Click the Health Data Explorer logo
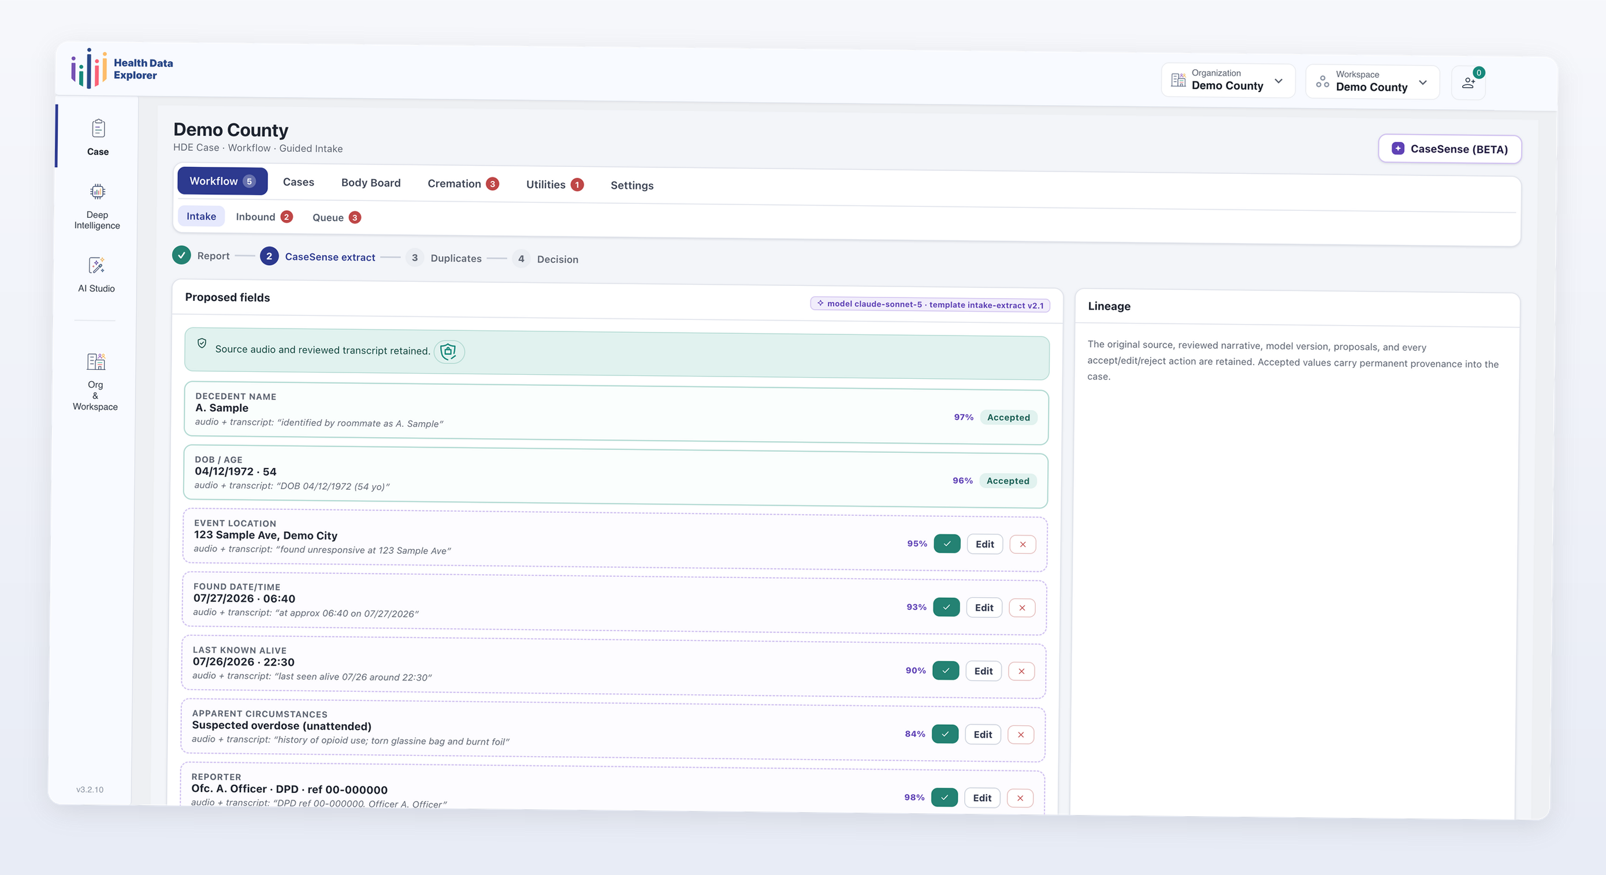 (x=122, y=69)
